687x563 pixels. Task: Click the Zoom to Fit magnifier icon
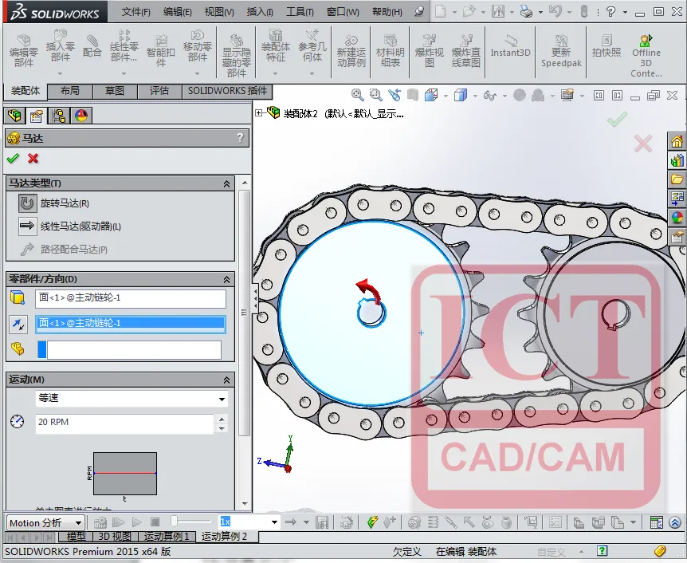coord(357,95)
